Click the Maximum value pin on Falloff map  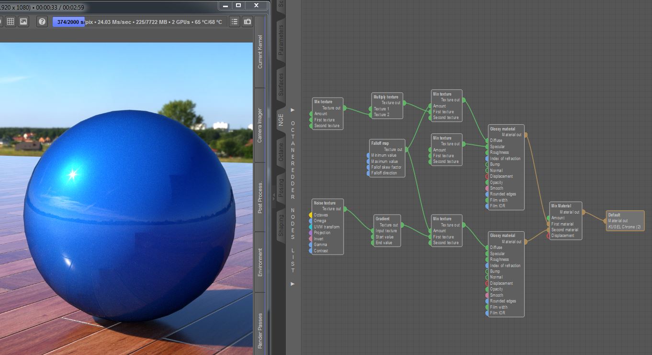pos(368,161)
